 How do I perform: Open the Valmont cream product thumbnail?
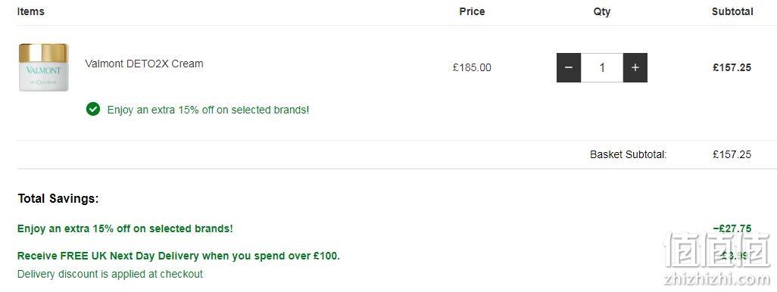point(44,67)
